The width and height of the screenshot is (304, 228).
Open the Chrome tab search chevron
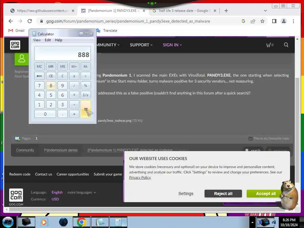pos(265,11)
